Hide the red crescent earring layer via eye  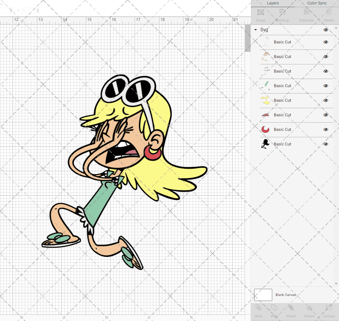pyautogui.click(x=326, y=129)
